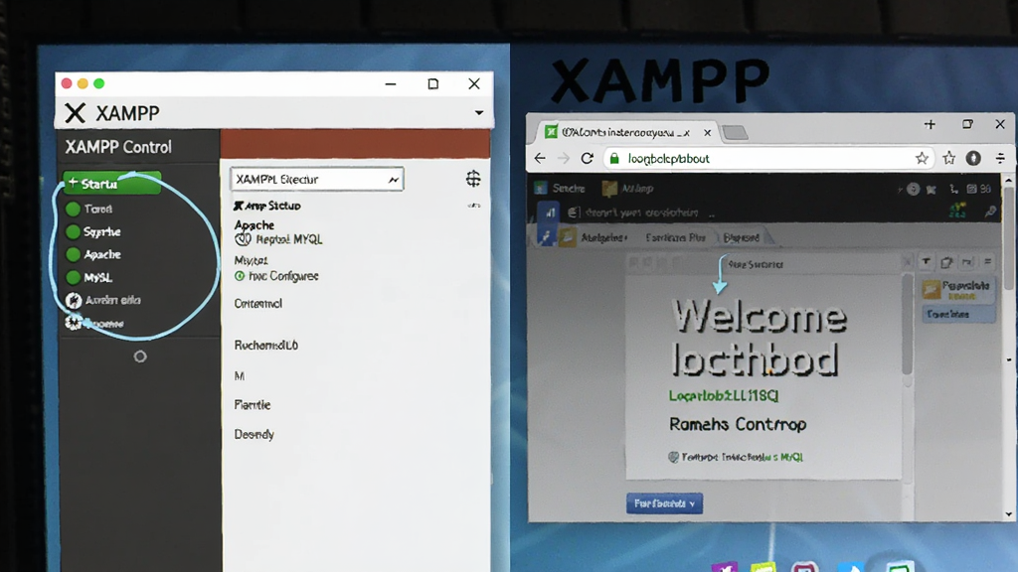The image size is (1018, 572).
Task: Click bookmark star inside the address bar
Action: tap(922, 158)
